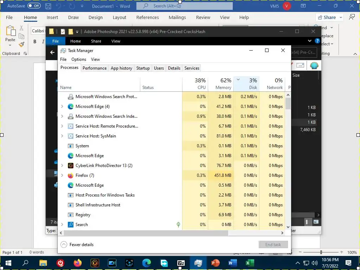Open Task Manager View menu

(x=95, y=59)
